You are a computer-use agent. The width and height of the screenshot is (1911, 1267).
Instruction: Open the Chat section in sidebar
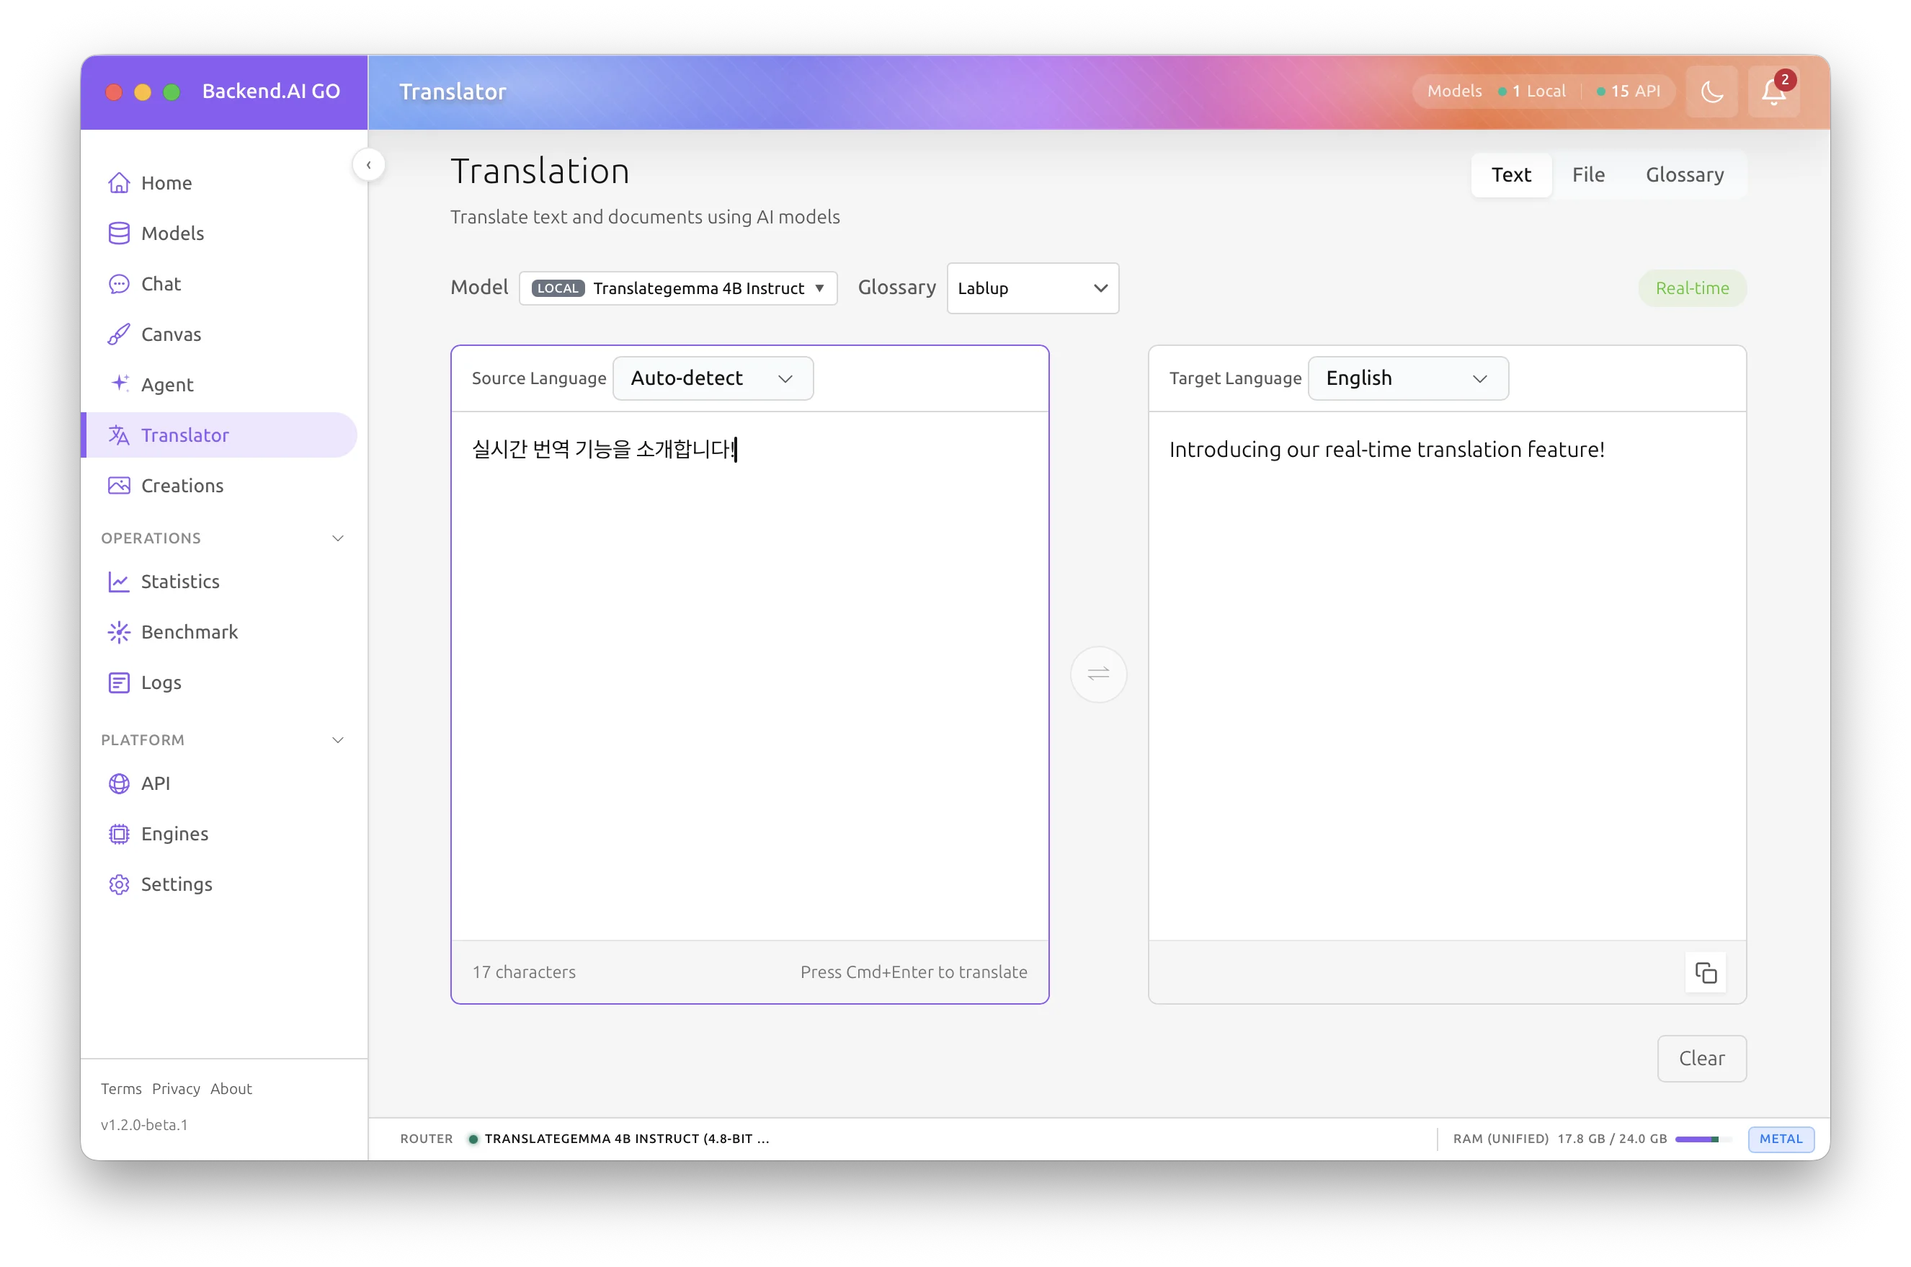tap(161, 284)
